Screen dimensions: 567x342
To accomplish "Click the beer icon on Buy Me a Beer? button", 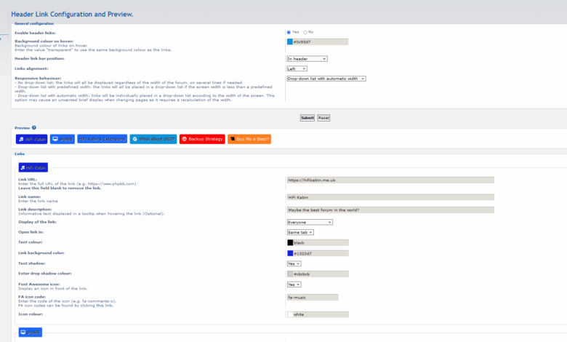I will (x=232, y=139).
